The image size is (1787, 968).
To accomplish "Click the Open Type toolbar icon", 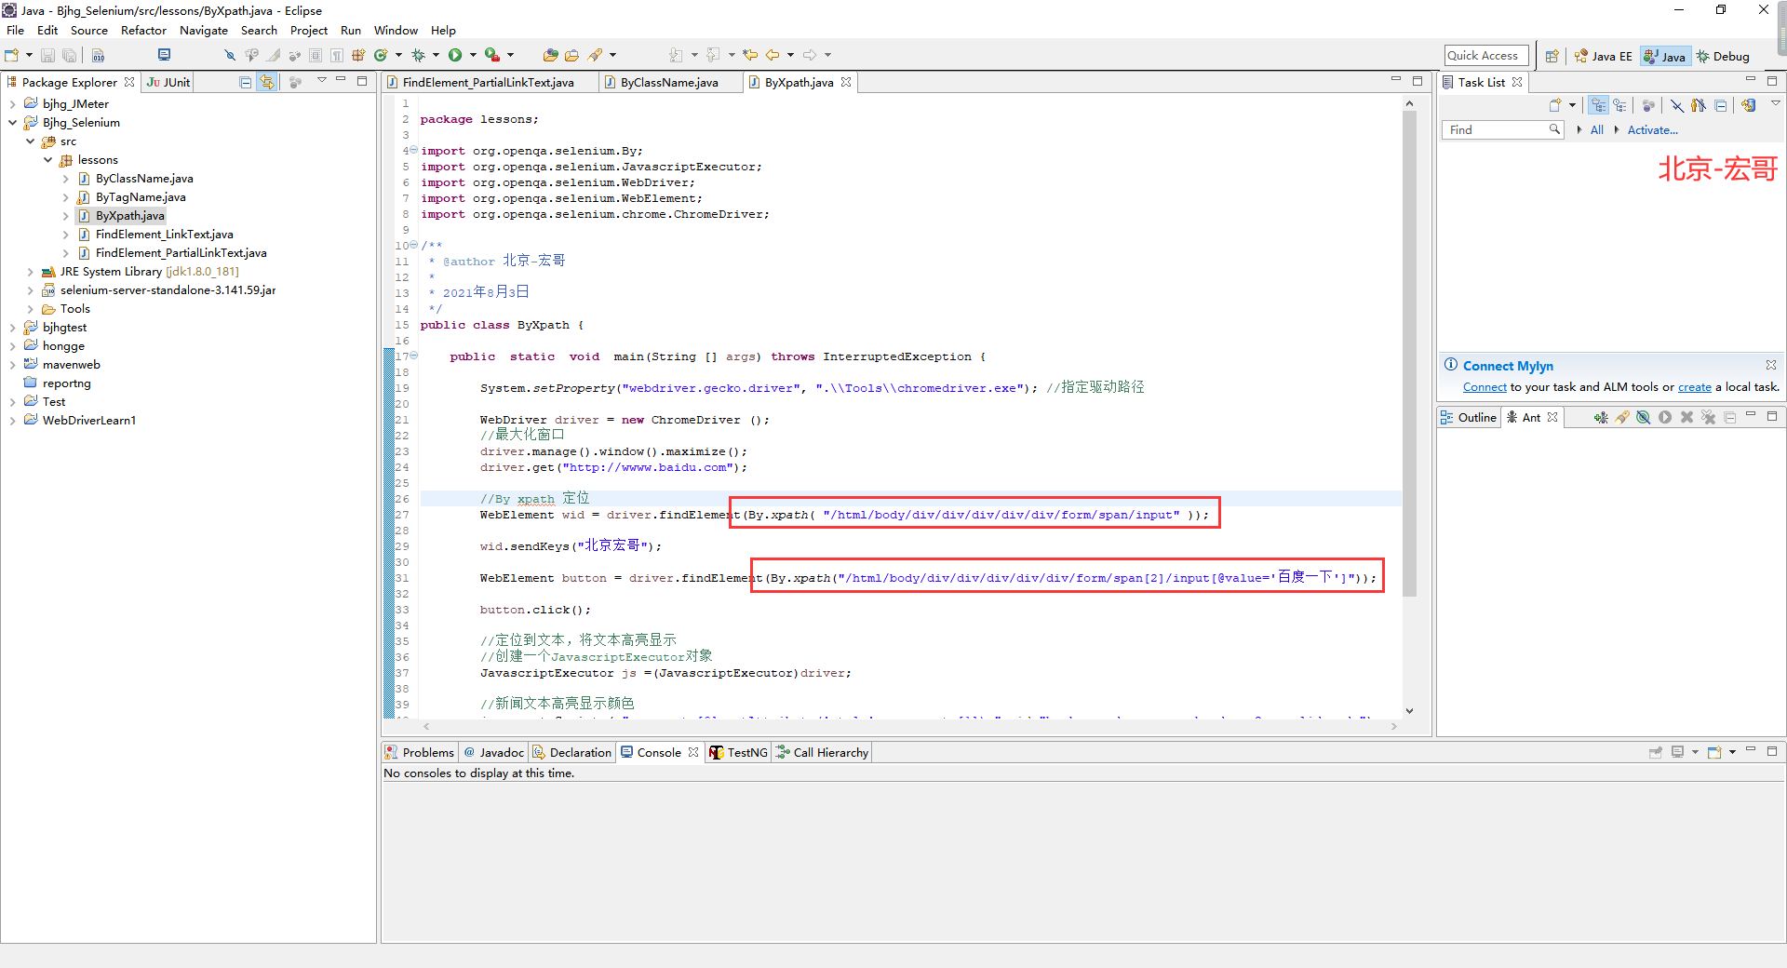I will click(x=551, y=55).
